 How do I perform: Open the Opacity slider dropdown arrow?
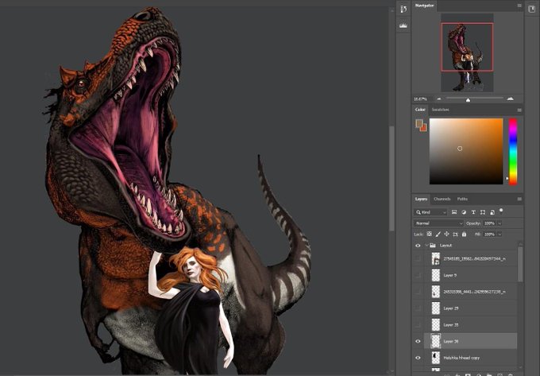[499, 223]
